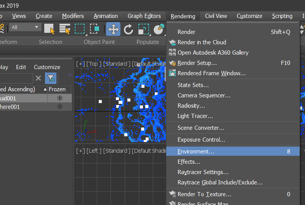Screen dimensions: 305x205
Task: Select the uid001 object row
Action: 23,98
